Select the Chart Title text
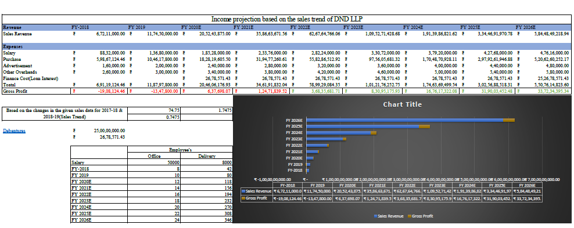The height and width of the screenshot is (228, 574). (x=402, y=104)
